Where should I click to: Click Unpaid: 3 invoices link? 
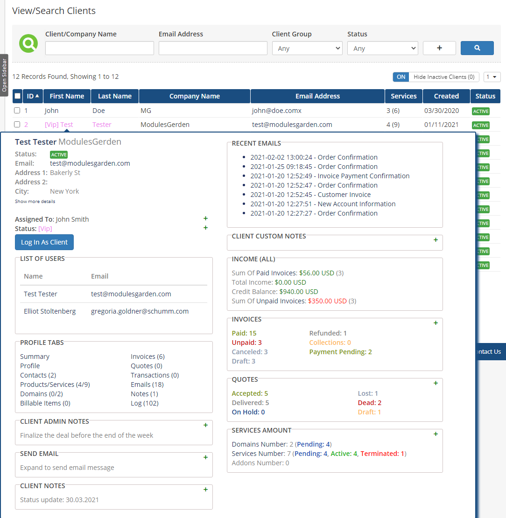246,342
